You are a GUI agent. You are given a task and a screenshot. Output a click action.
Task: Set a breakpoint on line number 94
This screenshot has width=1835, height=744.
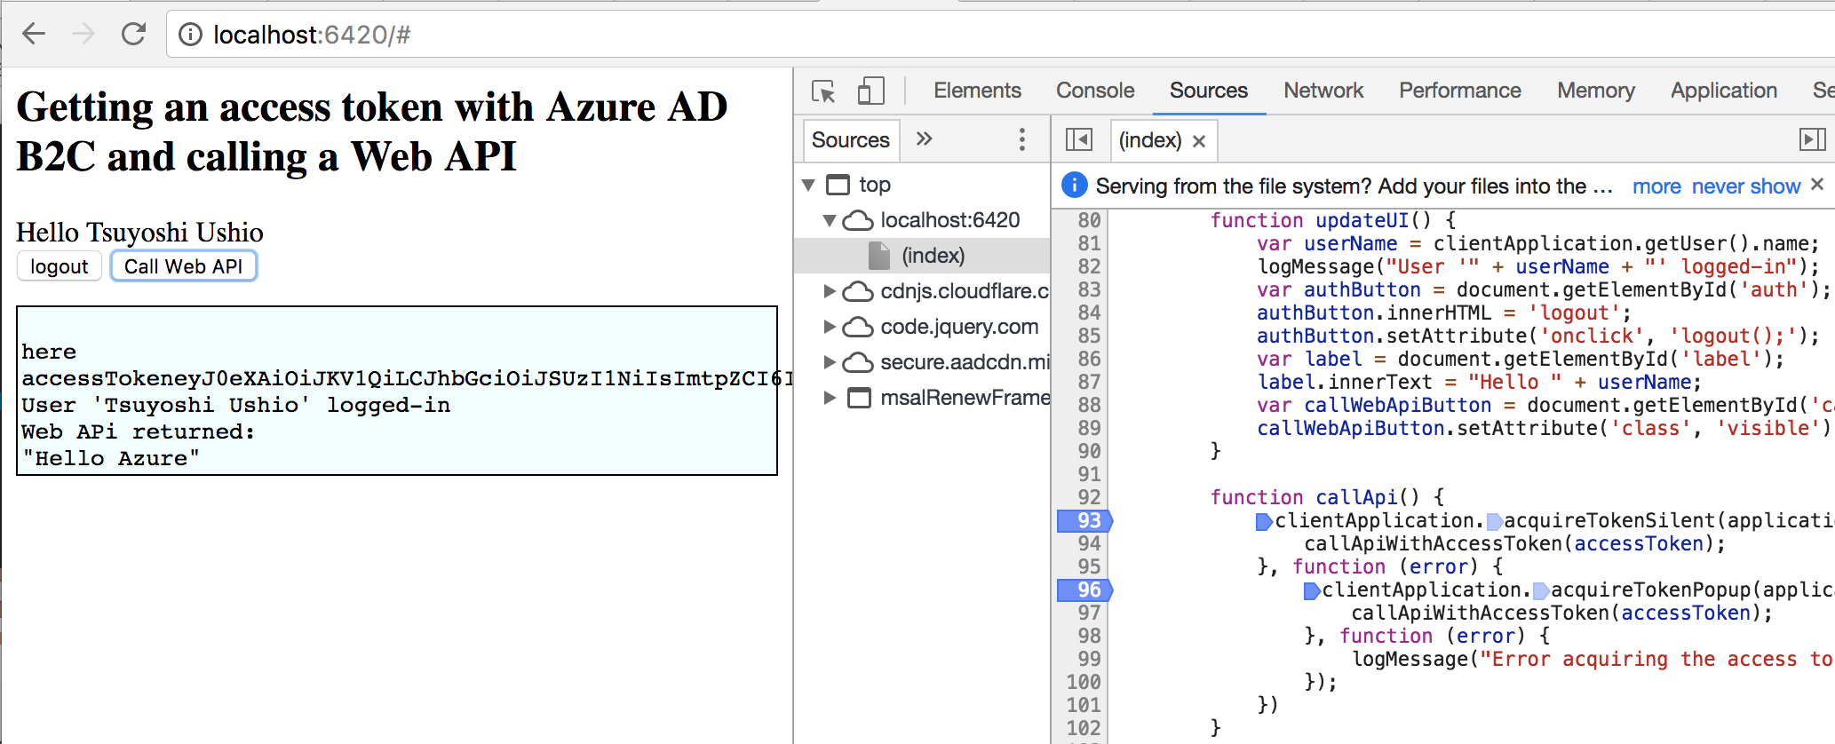pyautogui.click(x=1089, y=543)
